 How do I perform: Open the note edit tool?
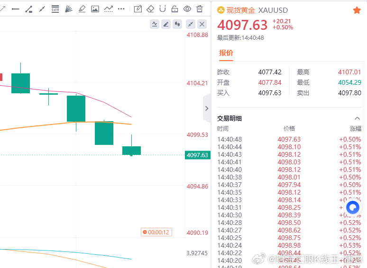pos(138,9)
